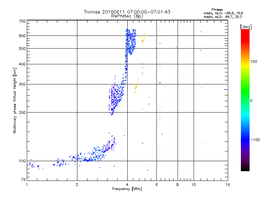Viewport: 268px width, 201px height.
Task: Click the '[deg]' colorbar unit label
Action: pos(246,27)
